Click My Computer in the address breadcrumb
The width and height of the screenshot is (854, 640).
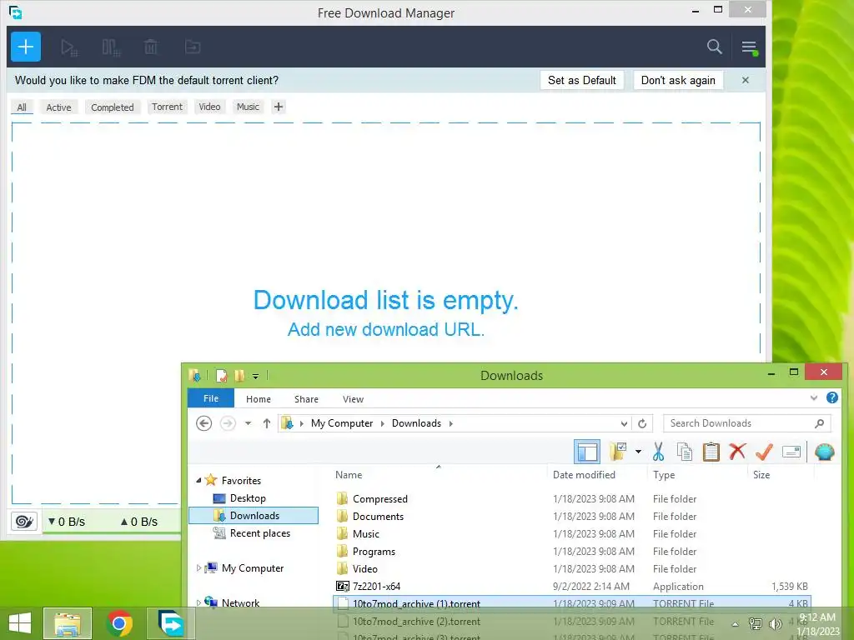[x=342, y=423]
